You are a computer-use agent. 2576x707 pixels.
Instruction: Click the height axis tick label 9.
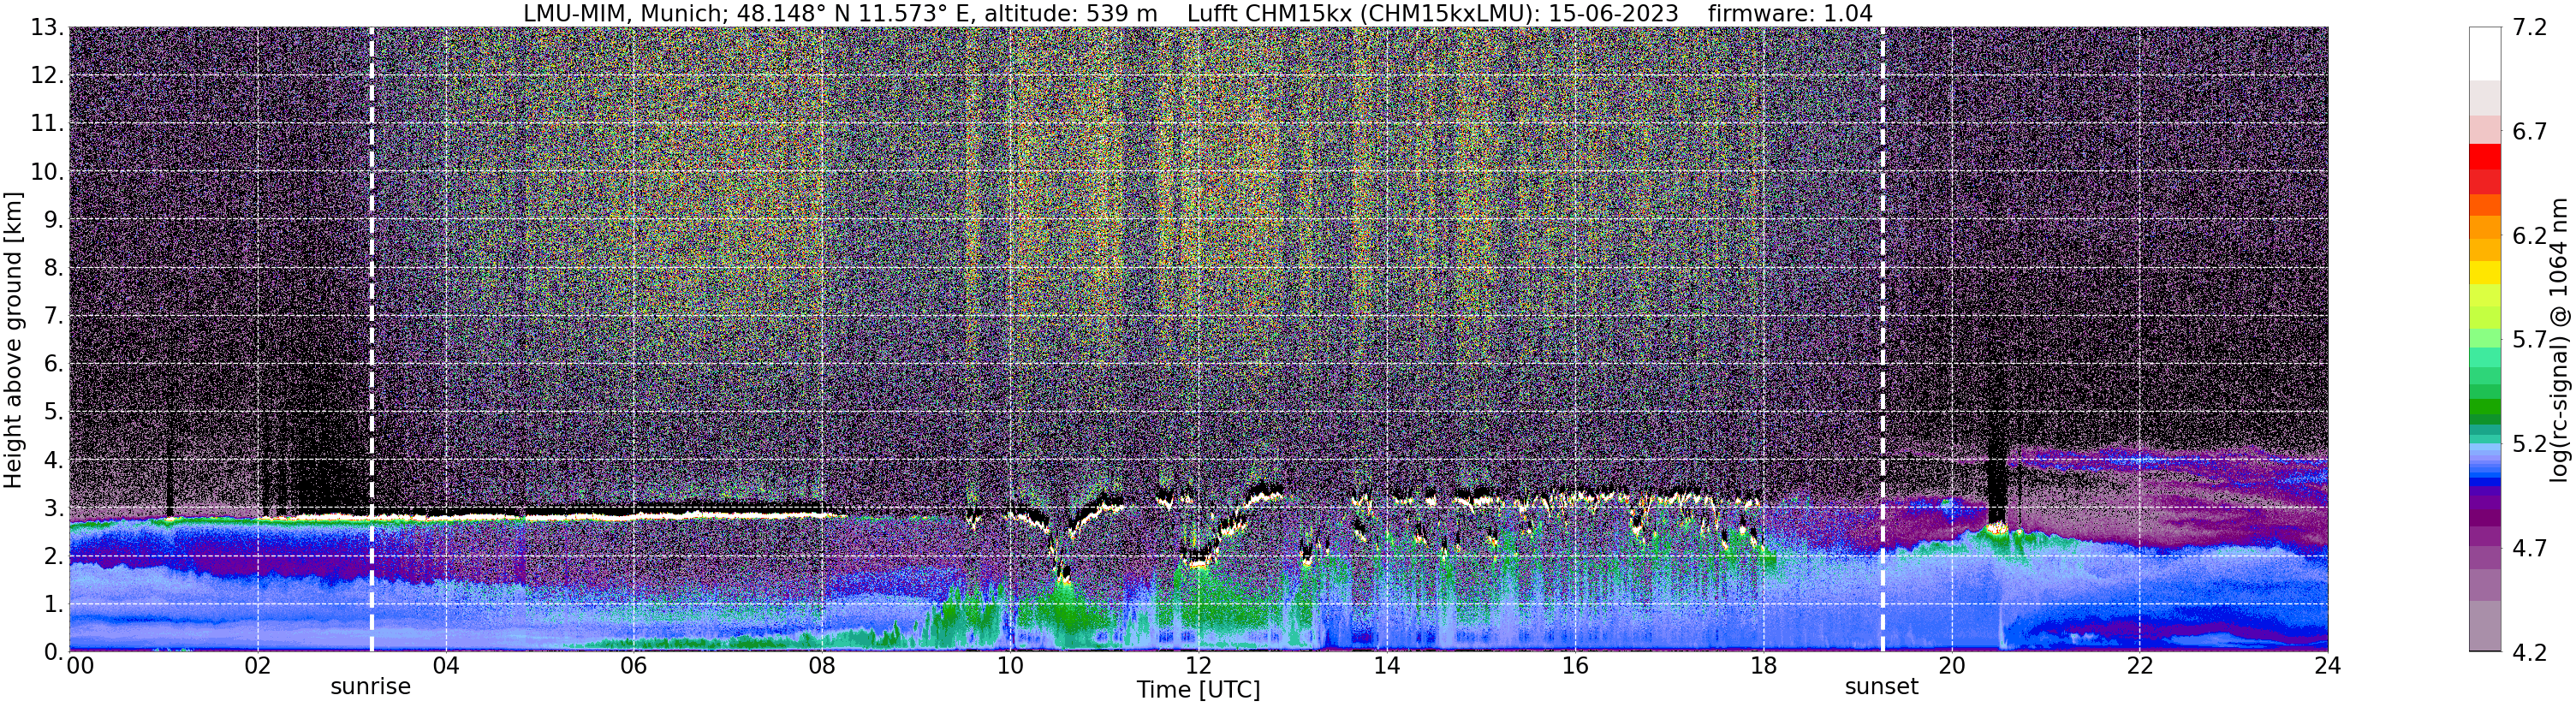point(54,220)
